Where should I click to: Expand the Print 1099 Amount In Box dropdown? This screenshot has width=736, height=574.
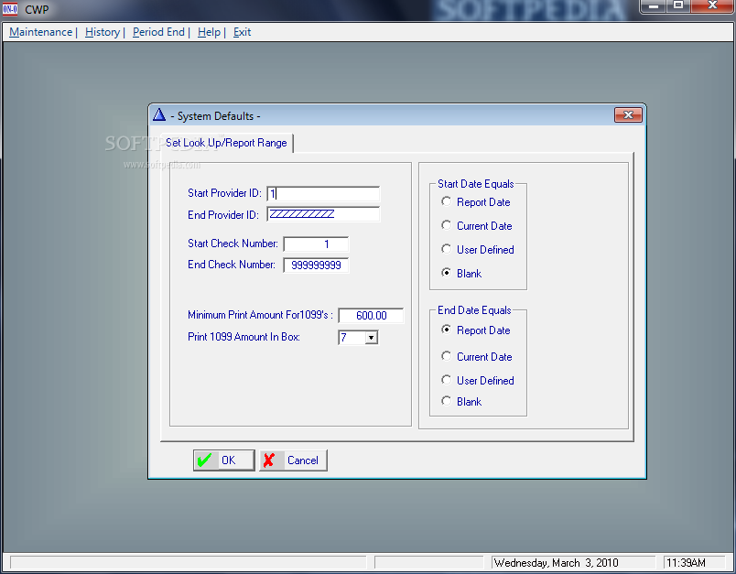[x=372, y=338]
